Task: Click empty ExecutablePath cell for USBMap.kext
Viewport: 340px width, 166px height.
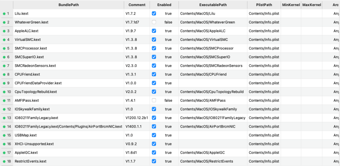Action: point(213,135)
